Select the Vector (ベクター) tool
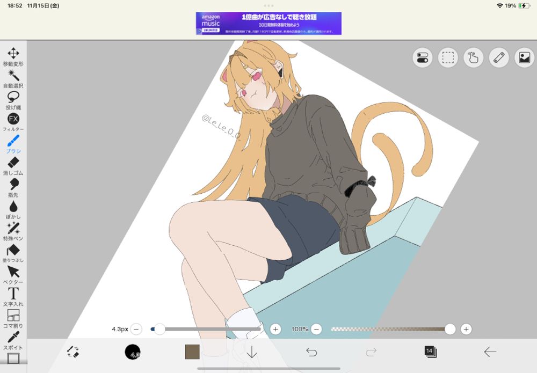The height and width of the screenshot is (373, 537). (x=13, y=275)
